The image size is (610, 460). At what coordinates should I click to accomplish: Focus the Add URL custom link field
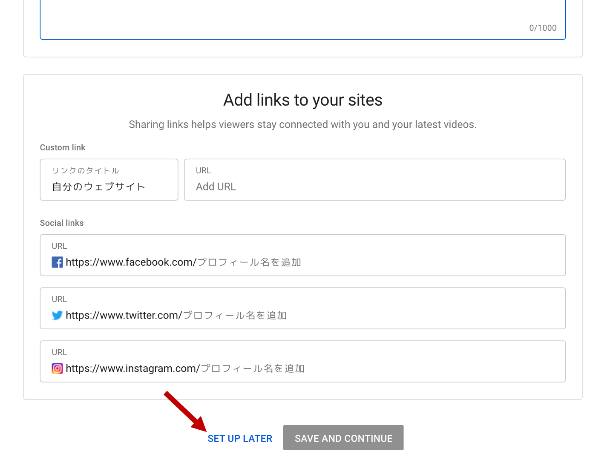(x=375, y=180)
